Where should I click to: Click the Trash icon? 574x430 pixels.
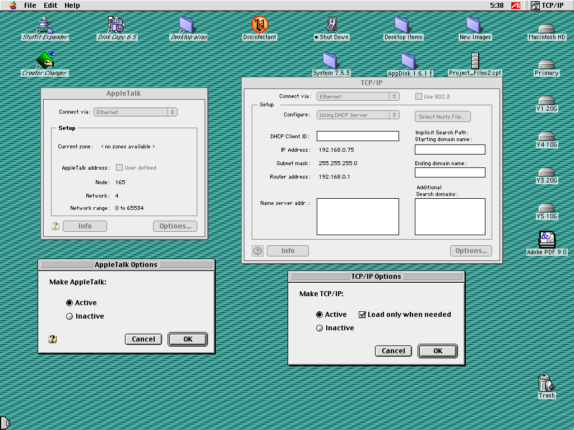coord(545,384)
